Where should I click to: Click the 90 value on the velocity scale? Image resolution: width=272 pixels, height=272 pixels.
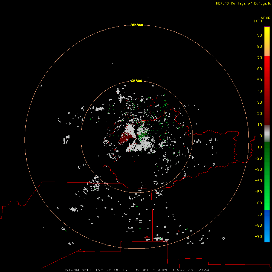(260, 35)
